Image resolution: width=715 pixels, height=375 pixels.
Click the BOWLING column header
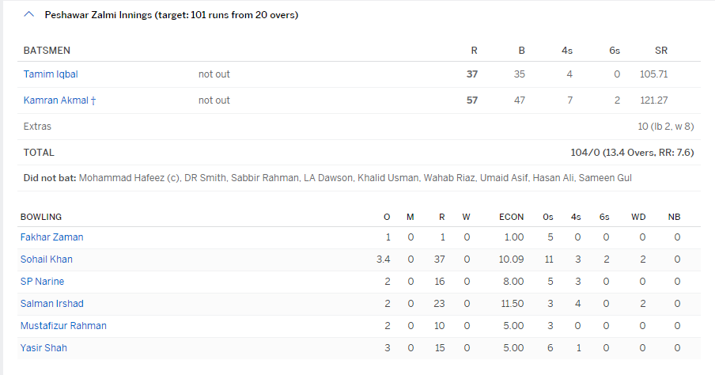pyautogui.click(x=41, y=217)
